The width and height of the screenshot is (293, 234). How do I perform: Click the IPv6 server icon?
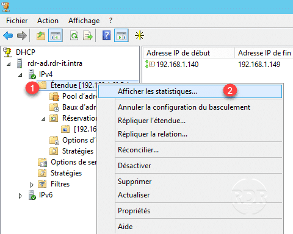coord(32,195)
